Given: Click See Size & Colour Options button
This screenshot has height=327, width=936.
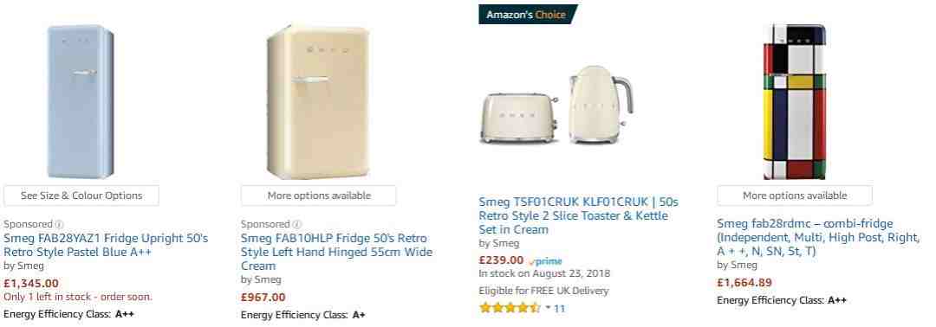Looking at the screenshot, I should pyautogui.click(x=81, y=196).
